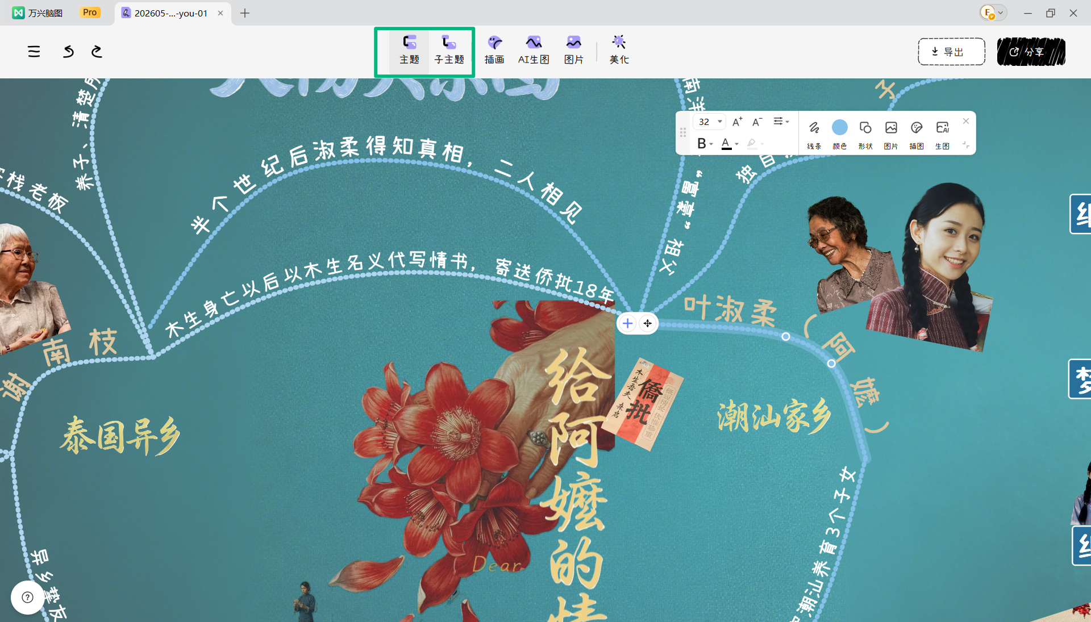
Task: Click the font color A icon
Action: 726,144
